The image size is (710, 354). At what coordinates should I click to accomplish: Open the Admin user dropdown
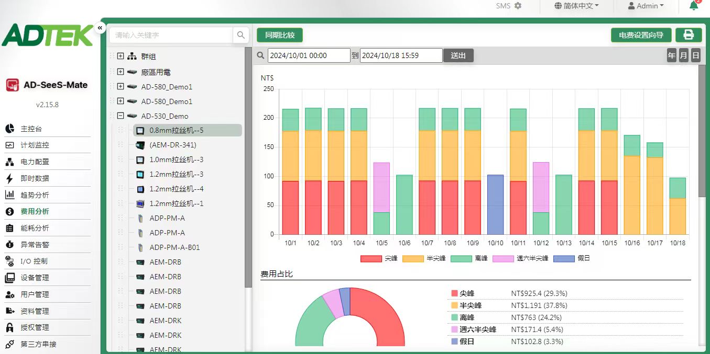click(646, 6)
